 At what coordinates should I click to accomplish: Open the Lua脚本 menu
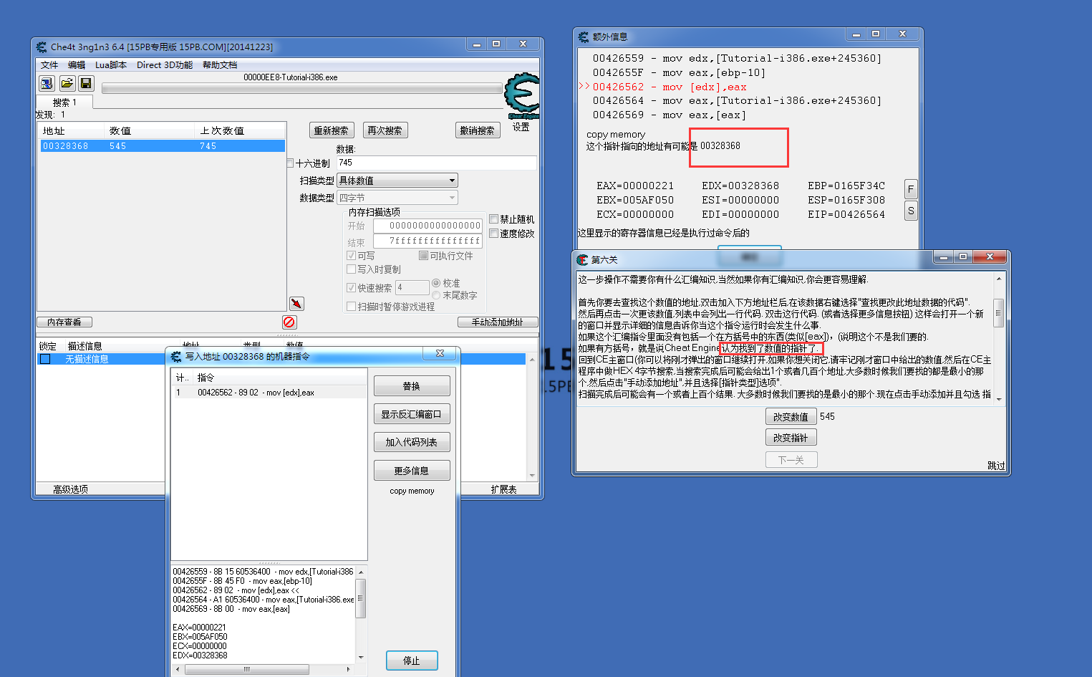[x=111, y=65]
